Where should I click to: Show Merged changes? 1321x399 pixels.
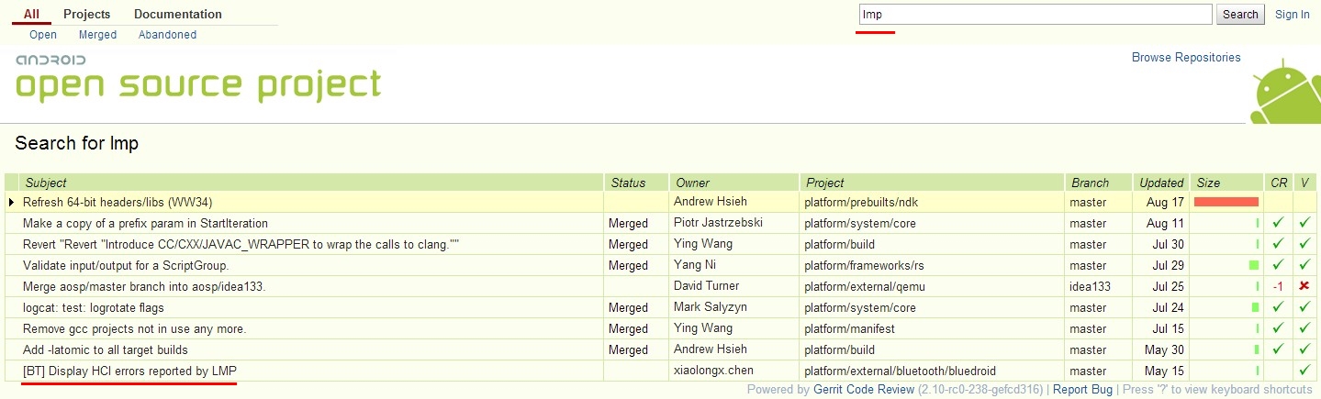97,35
